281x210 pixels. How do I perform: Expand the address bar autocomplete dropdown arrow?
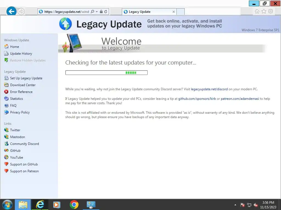(x=97, y=11)
